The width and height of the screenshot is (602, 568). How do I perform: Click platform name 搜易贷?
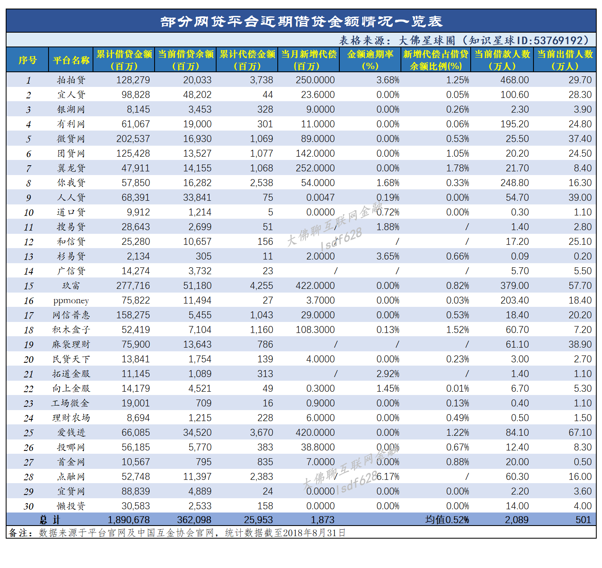tap(71, 227)
